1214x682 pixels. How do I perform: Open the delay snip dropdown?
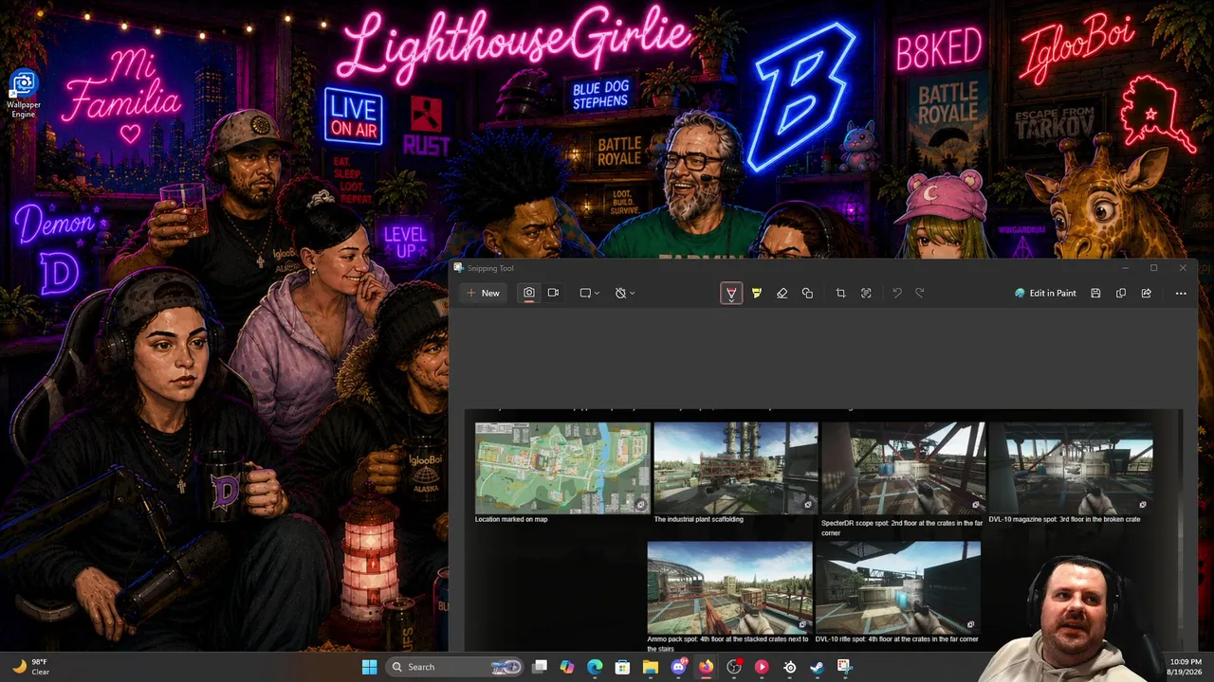click(625, 294)
